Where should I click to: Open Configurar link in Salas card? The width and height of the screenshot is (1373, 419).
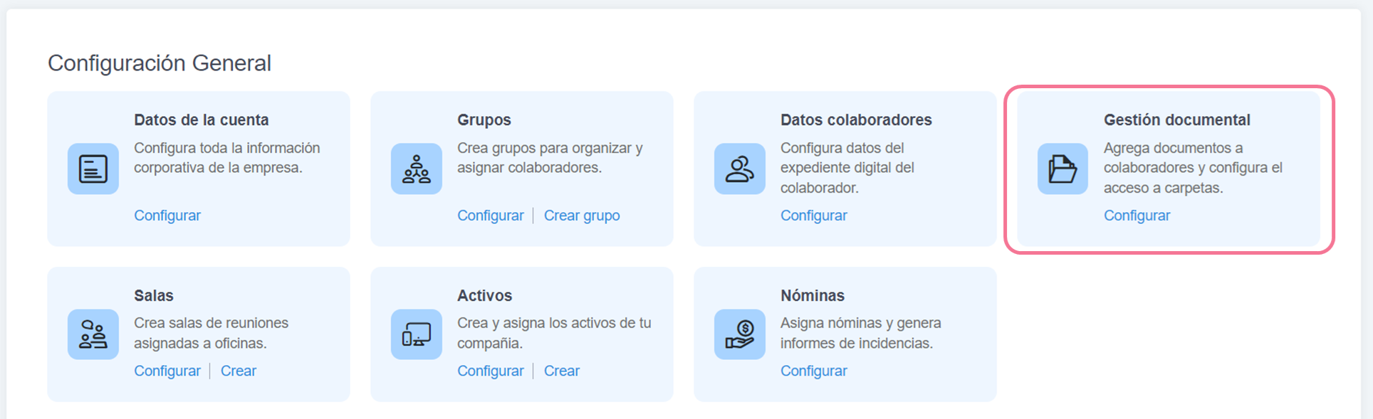click(x=167, y=371)
